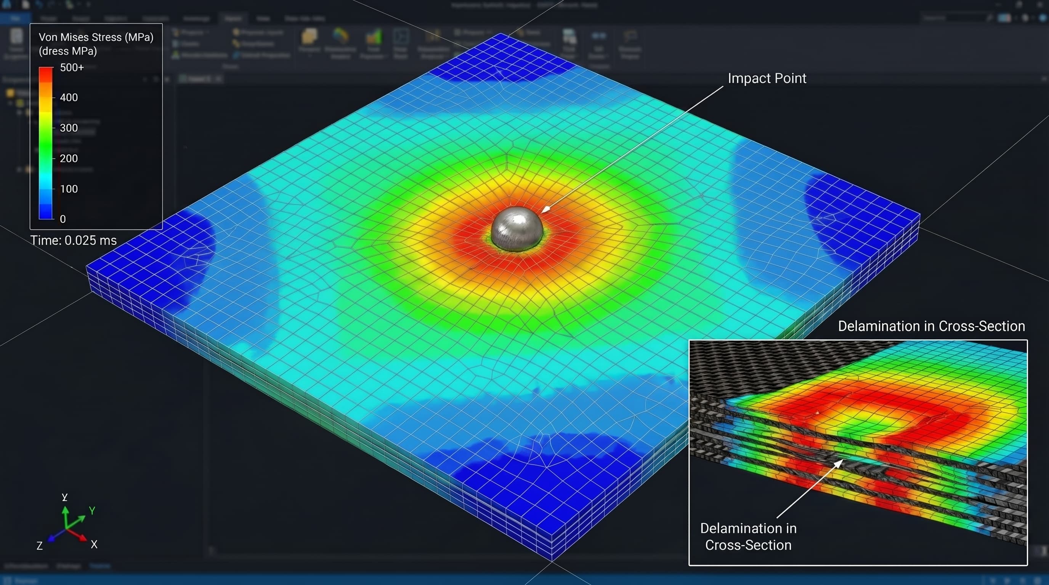Open the dropdown arrow next to the first ribbon group item
This screenshot has height=585, width=1049.
click(x=208, y=32)
